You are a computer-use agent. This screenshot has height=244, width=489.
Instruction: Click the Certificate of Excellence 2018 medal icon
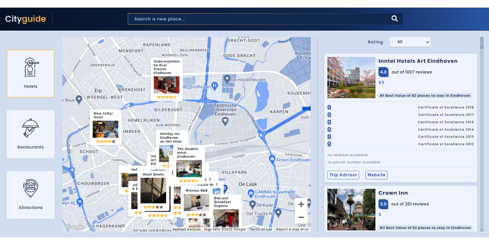point(329,107)
